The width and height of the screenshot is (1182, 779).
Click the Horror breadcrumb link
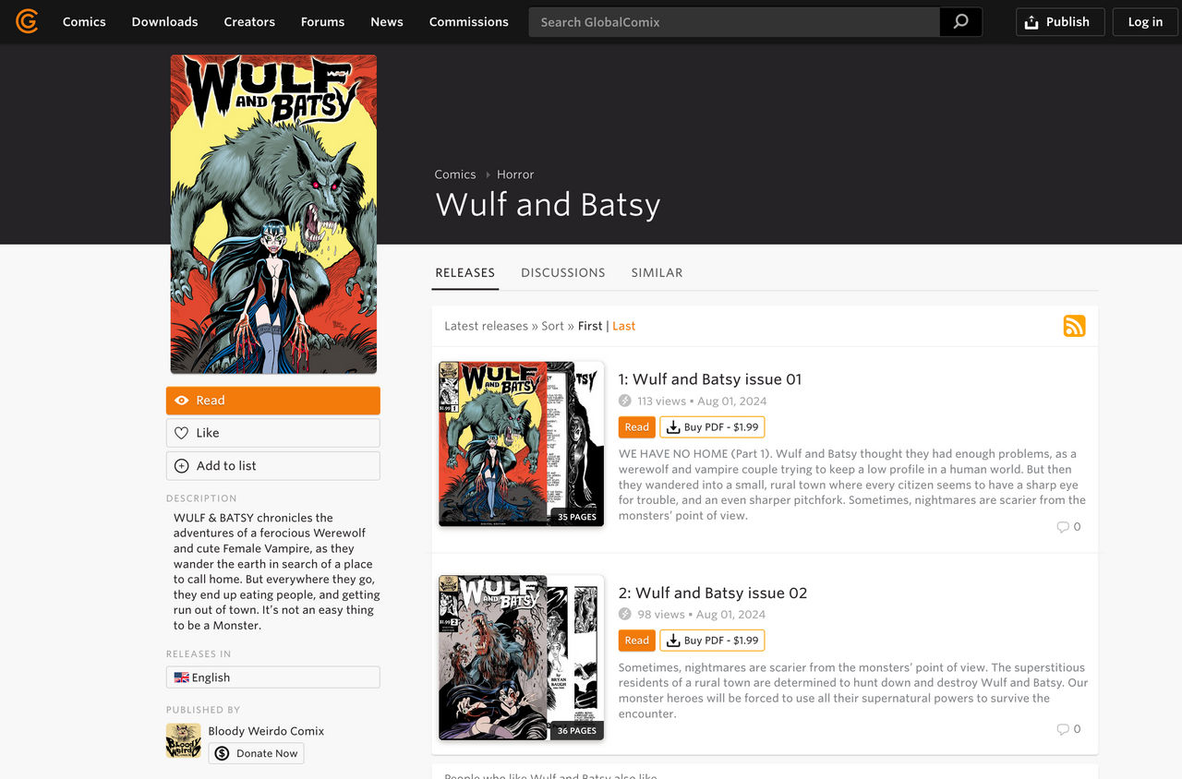point(515,174)
